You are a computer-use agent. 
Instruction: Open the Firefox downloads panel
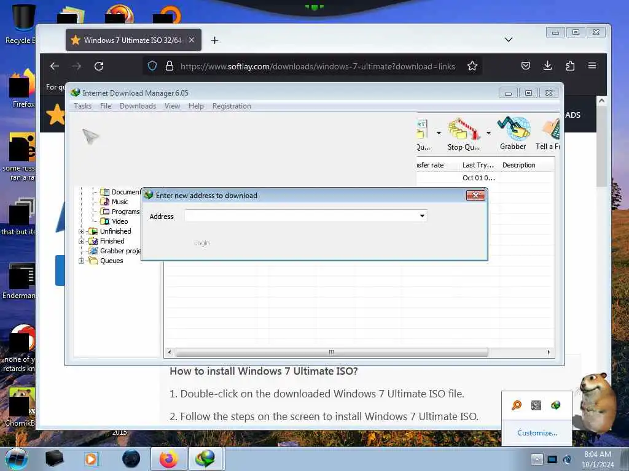click(547, 66)
